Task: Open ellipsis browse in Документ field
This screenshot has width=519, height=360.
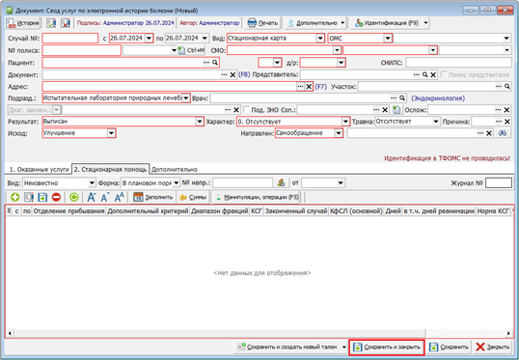Action: [224, 75]
